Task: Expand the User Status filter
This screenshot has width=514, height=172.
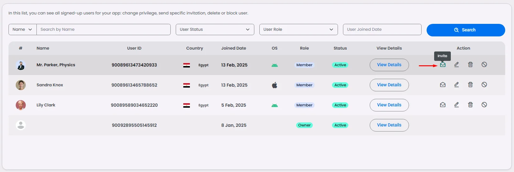Action: 215,30
